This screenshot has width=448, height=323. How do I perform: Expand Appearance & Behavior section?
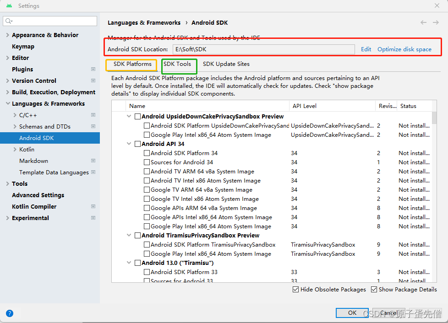tap(7, 35)
